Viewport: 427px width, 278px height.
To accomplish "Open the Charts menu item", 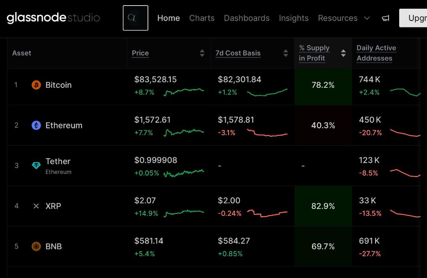I will (x=202, y=18).
